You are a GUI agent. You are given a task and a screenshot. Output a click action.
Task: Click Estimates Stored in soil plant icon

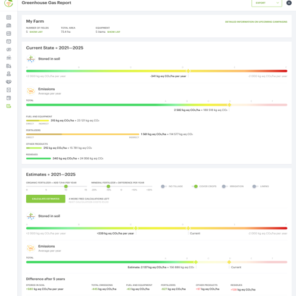tap(31, 216)
